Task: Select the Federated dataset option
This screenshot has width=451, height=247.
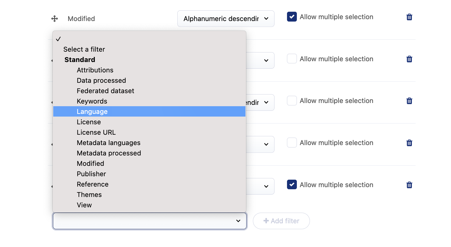Action: pos(105,91)
